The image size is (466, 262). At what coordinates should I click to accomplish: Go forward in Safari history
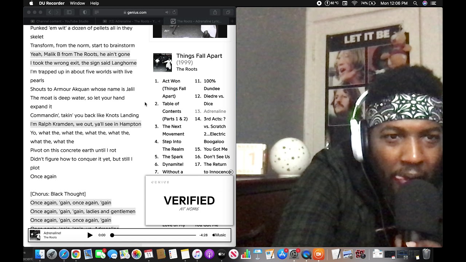(x=57, y=12)
